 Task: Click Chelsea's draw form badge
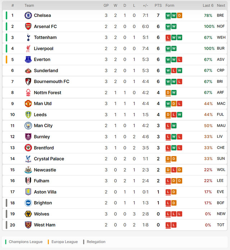point(179,15)
